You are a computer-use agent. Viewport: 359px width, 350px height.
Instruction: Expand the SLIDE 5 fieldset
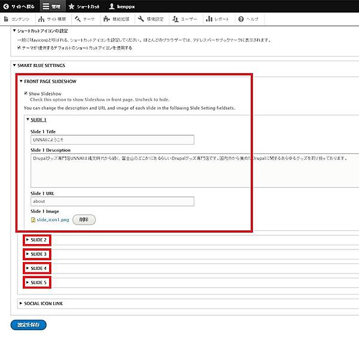pos(38,282)
